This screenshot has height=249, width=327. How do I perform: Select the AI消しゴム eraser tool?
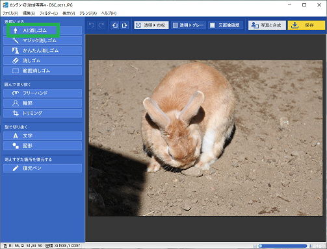[x=42, y=30]
